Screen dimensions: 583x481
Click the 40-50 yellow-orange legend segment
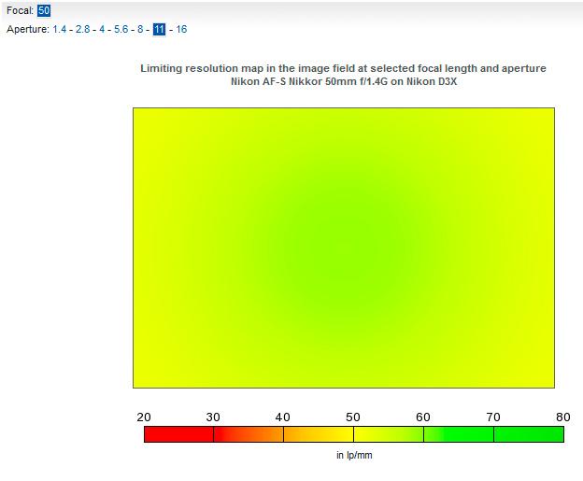[x=319, y=434]
